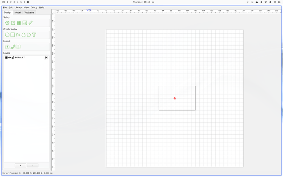Select the curve shape vector tool

click(23, 35)
